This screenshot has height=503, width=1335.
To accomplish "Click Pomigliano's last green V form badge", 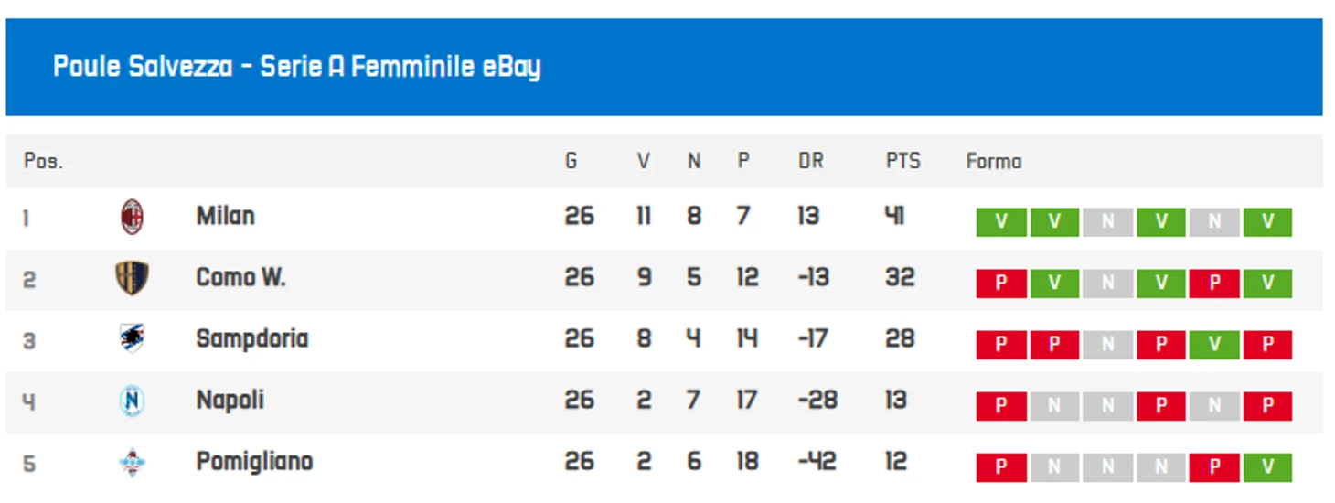I will (1266, 467).
